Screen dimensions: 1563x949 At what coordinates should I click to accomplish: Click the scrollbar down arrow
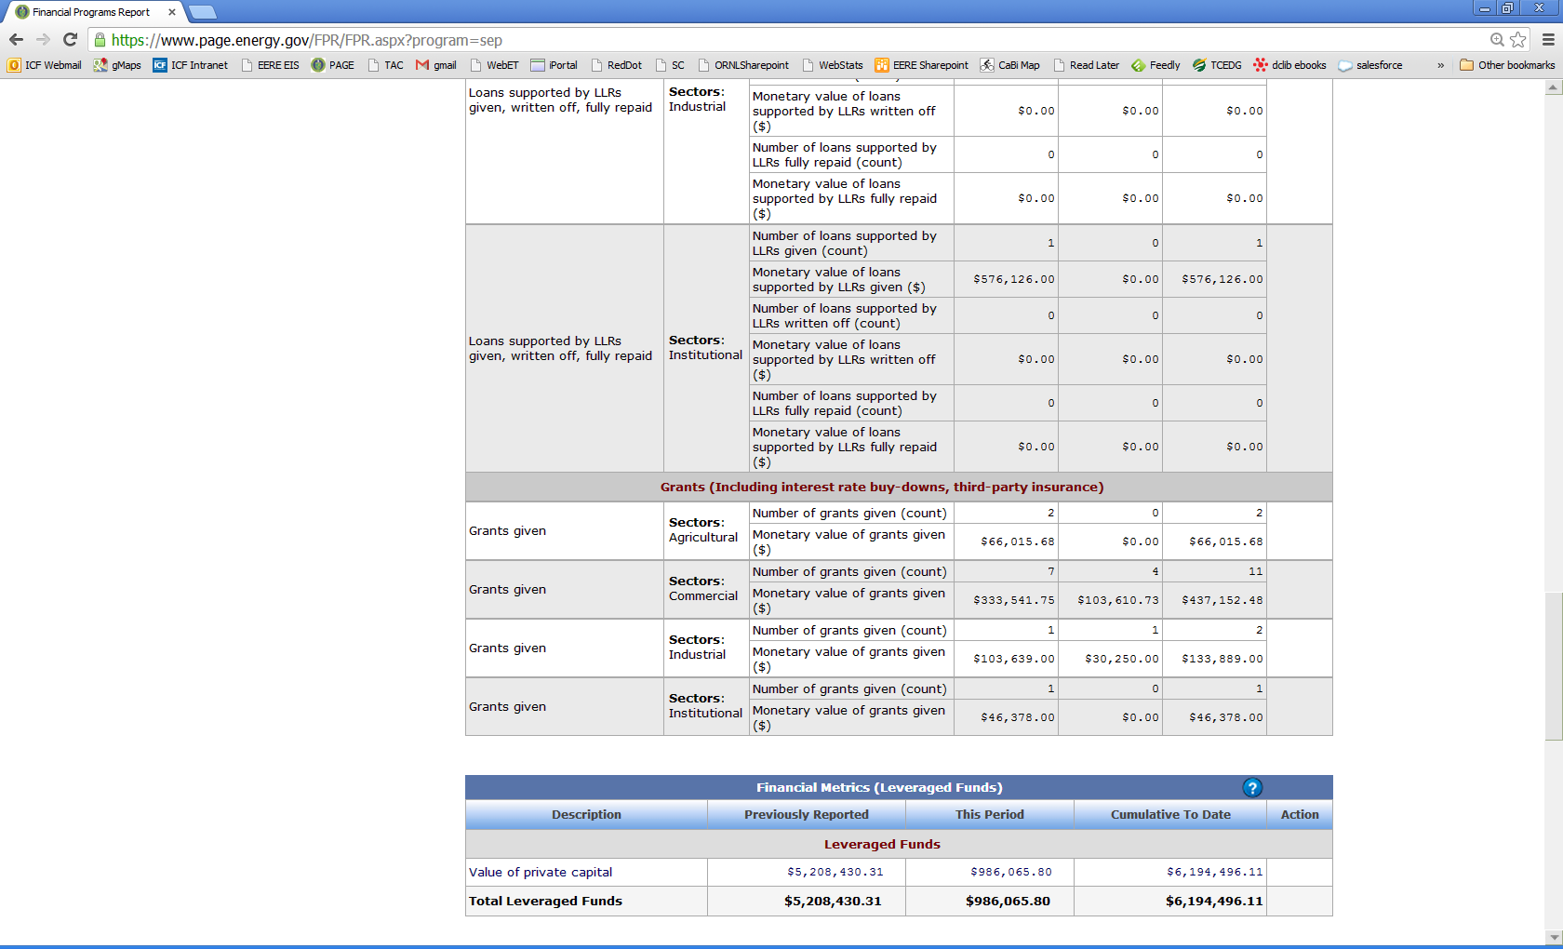click(1553, 937)
